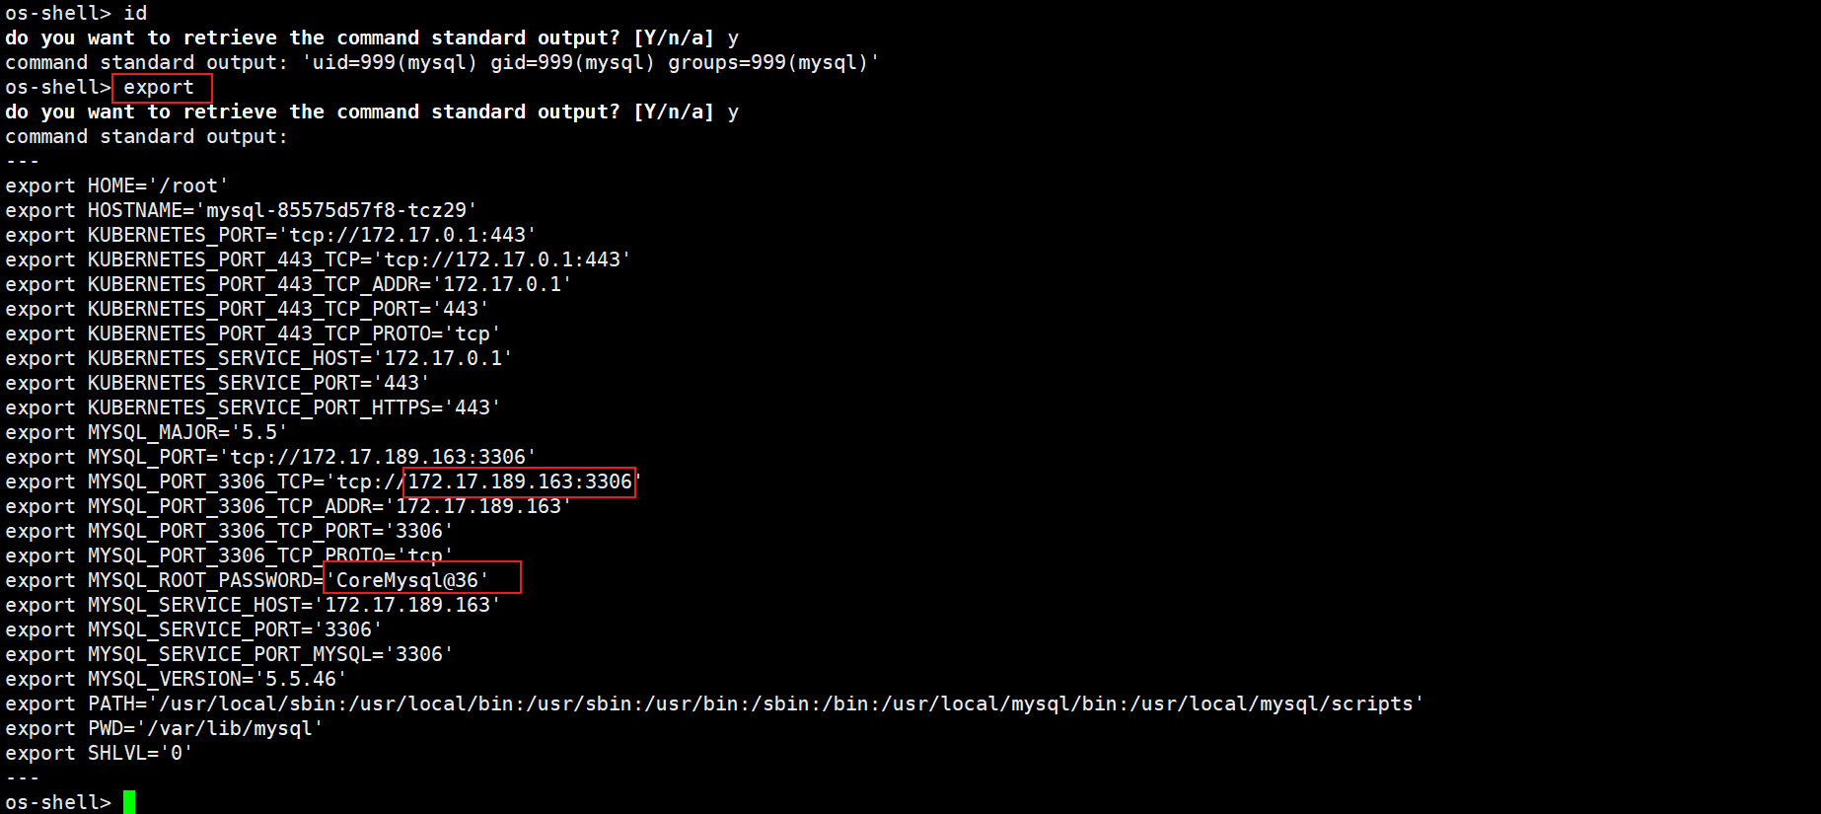Click the PATH environment variable line
Image resolution: width=1821 pixels, height=814 pixels.
coord(714,703)
